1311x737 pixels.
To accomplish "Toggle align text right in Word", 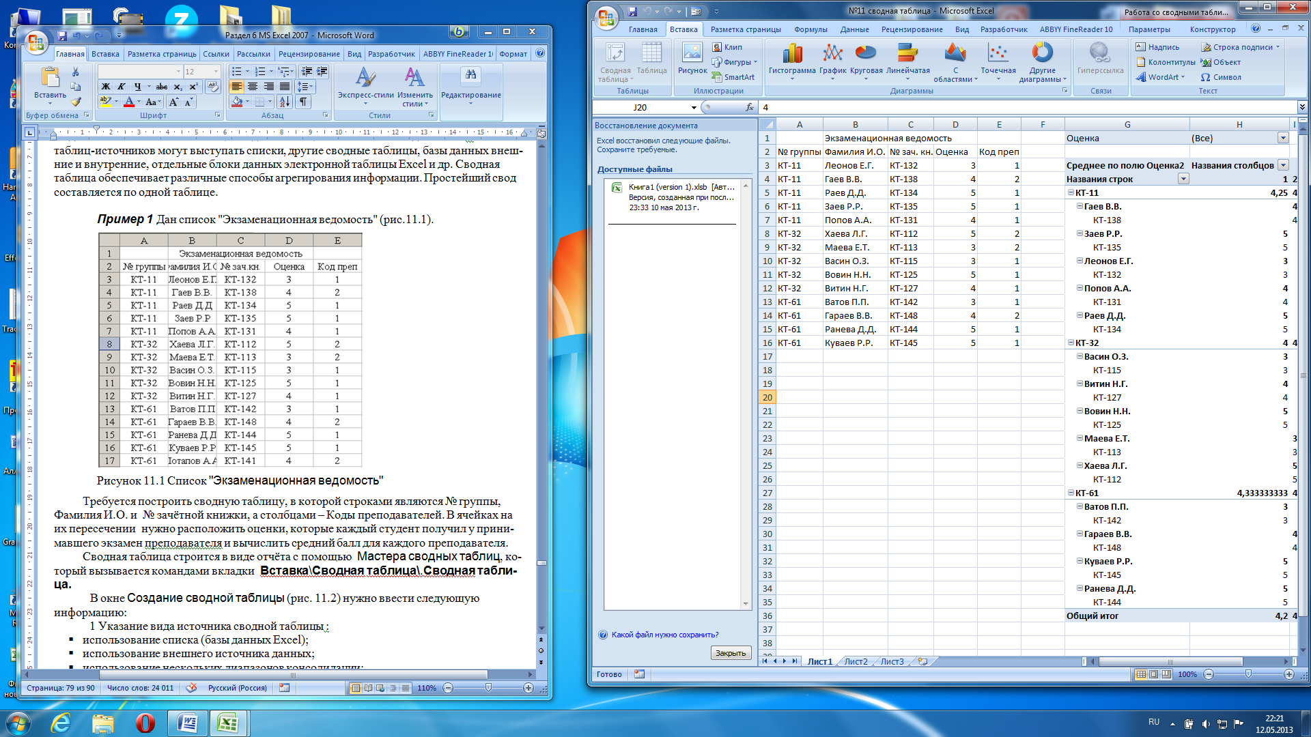I will click(268, 87).
